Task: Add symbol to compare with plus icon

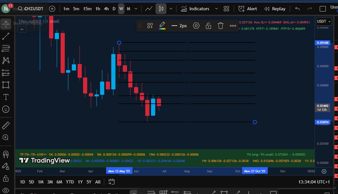Action: tap(52, 9)
